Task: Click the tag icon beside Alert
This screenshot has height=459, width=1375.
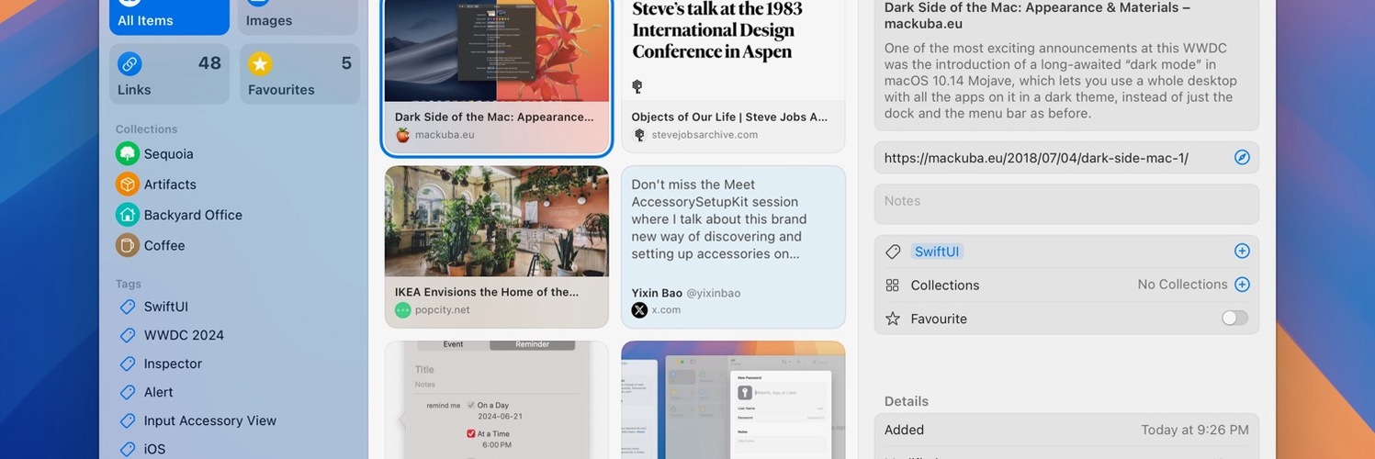Action: pos(128,392)
